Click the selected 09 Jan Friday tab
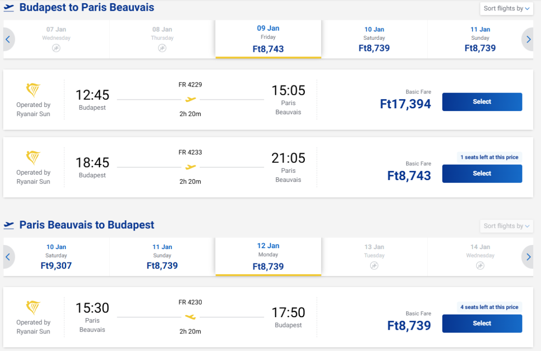Screen dimensions: 541x351 [268, 39]
